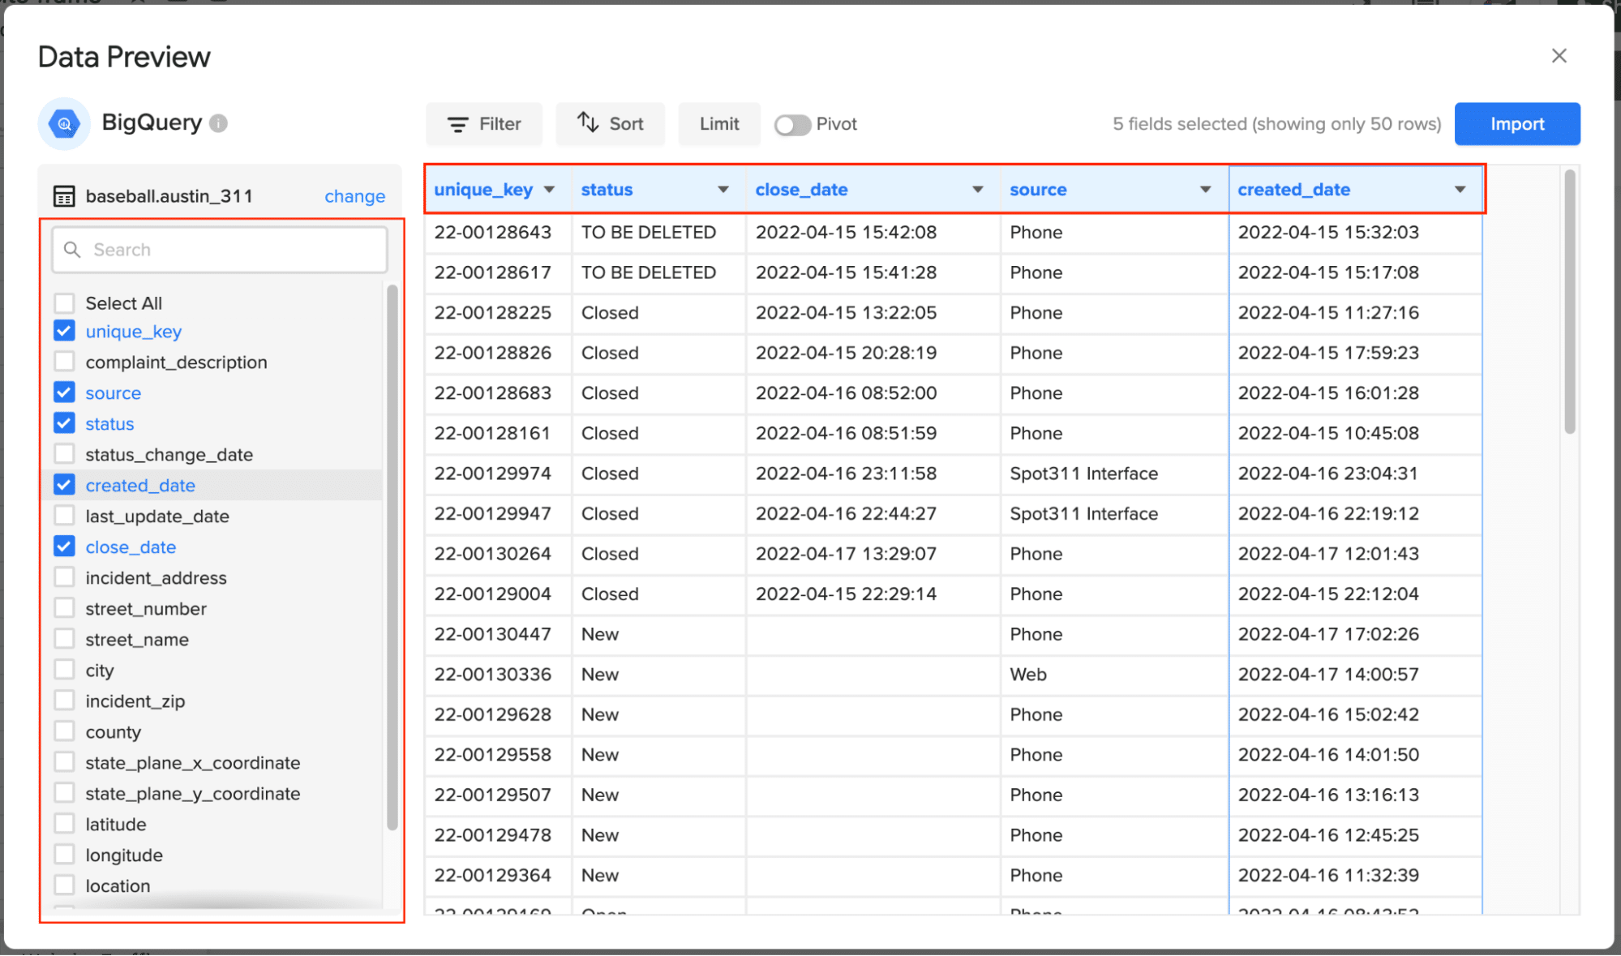Open the unique_key column dropdown

(x=549, y=190)
